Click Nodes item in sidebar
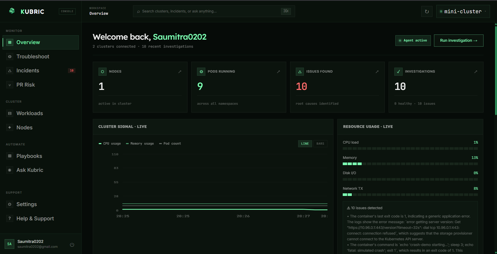497x254 pixels. [41, 128]
